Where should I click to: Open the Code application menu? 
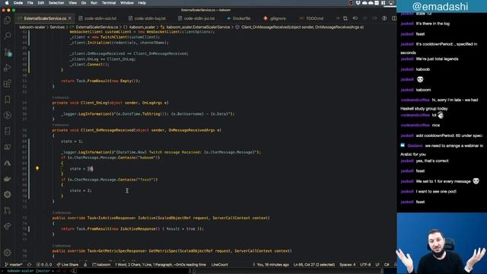(18, 3)
